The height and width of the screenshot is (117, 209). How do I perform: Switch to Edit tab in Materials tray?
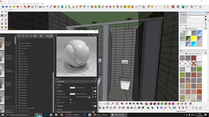185,25
